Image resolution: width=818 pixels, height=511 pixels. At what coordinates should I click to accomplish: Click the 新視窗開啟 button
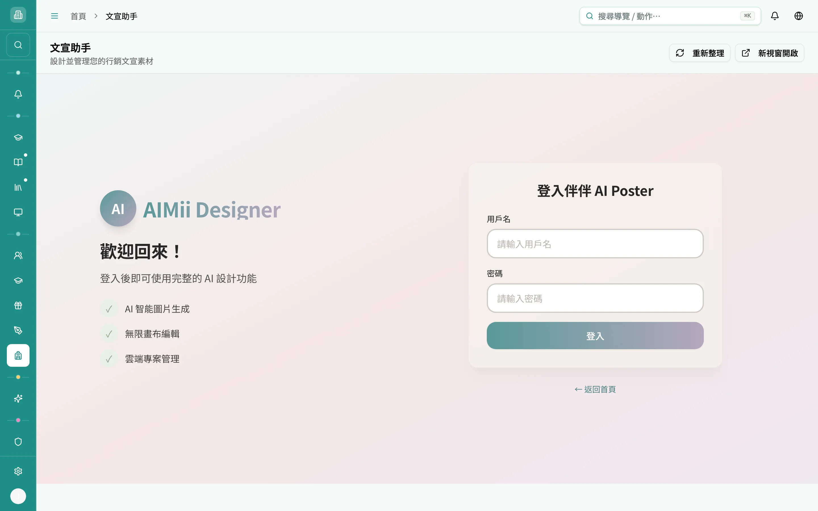770,53
